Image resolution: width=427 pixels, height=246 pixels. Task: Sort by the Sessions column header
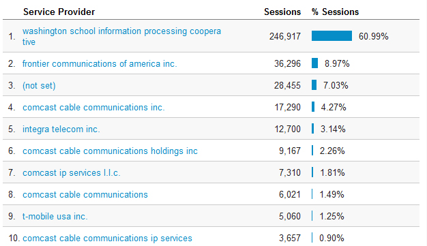282,12
